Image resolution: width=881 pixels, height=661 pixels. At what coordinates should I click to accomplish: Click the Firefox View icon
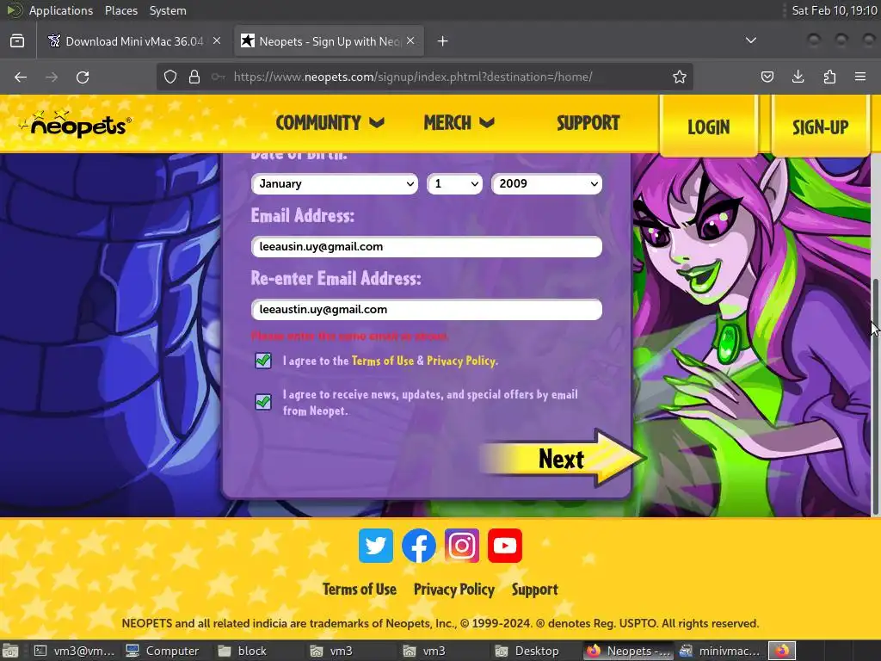(17, 41)
